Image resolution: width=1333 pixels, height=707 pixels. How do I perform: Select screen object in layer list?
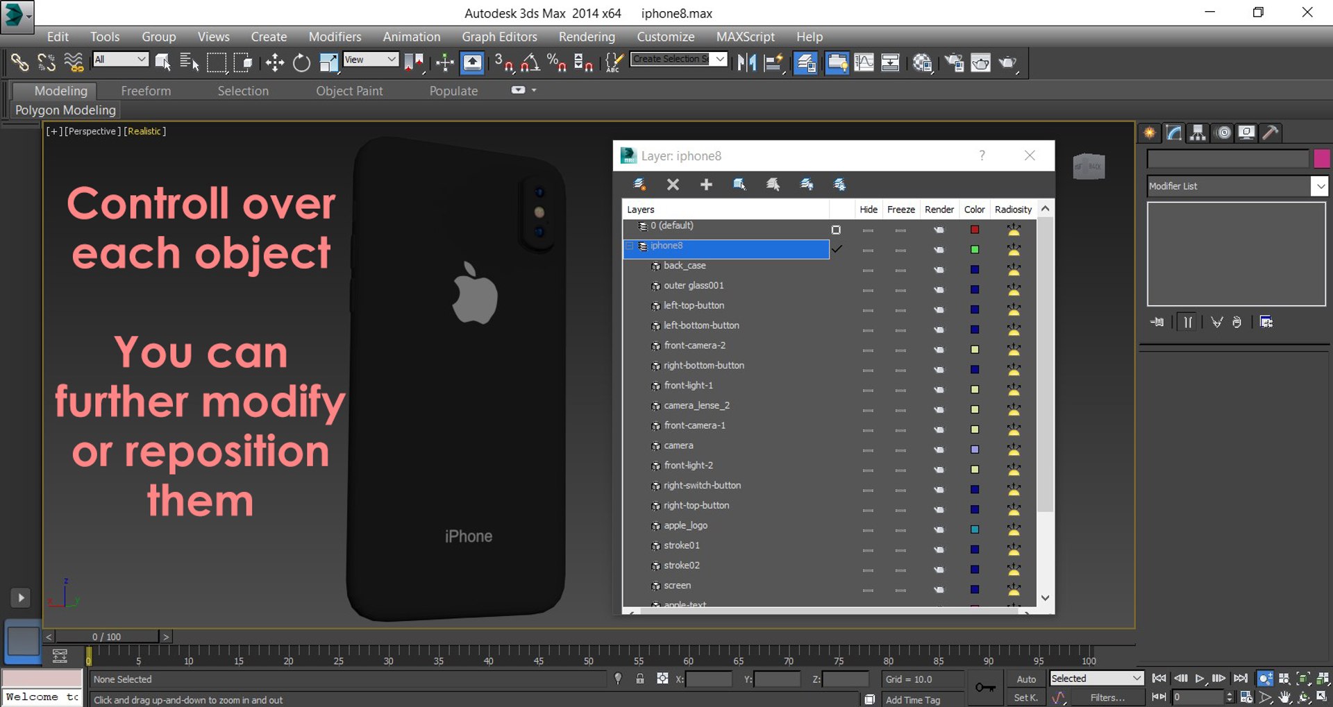point(677,586)
